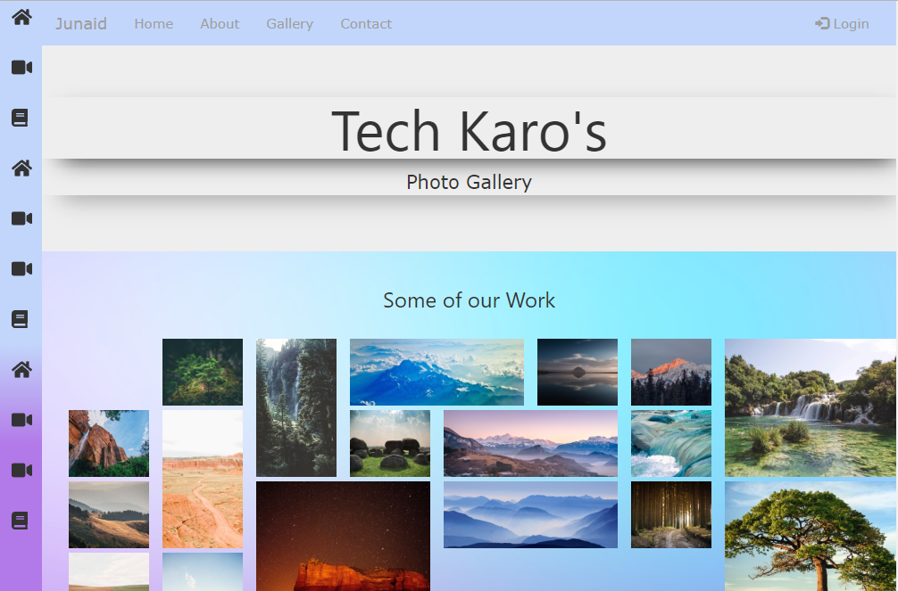The height and width of the screenshot is (591, 898).
Task: Open the Gallery navbar item
Action: point(289,24)
